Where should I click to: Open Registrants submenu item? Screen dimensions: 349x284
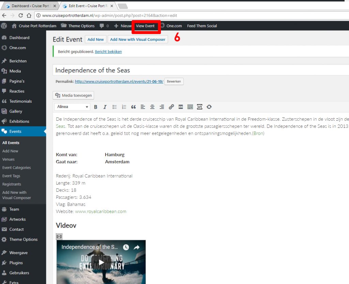pos(12,184)
